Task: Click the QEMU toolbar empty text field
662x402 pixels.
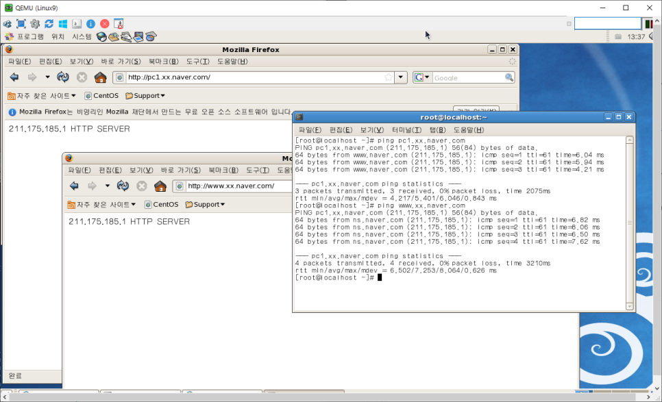Action: click(608, 23)
